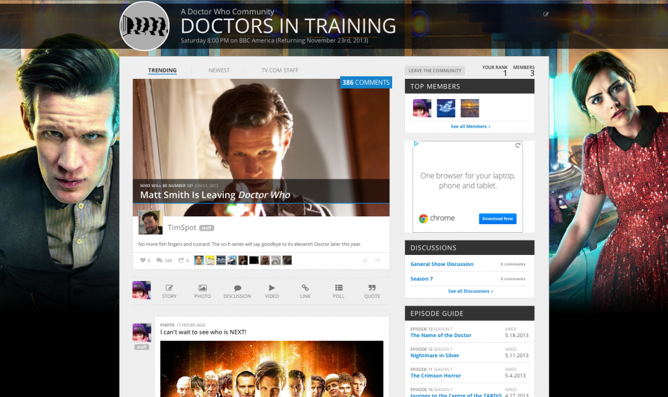Image resolution: width=668 pixels, height=397 pixels.
Task: Create a Quote post
Action: click(x=372, y=291)
